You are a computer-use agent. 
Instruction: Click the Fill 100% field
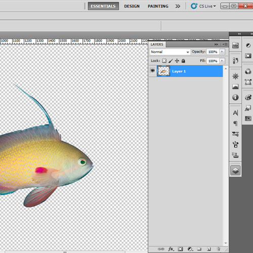point(213,61)
